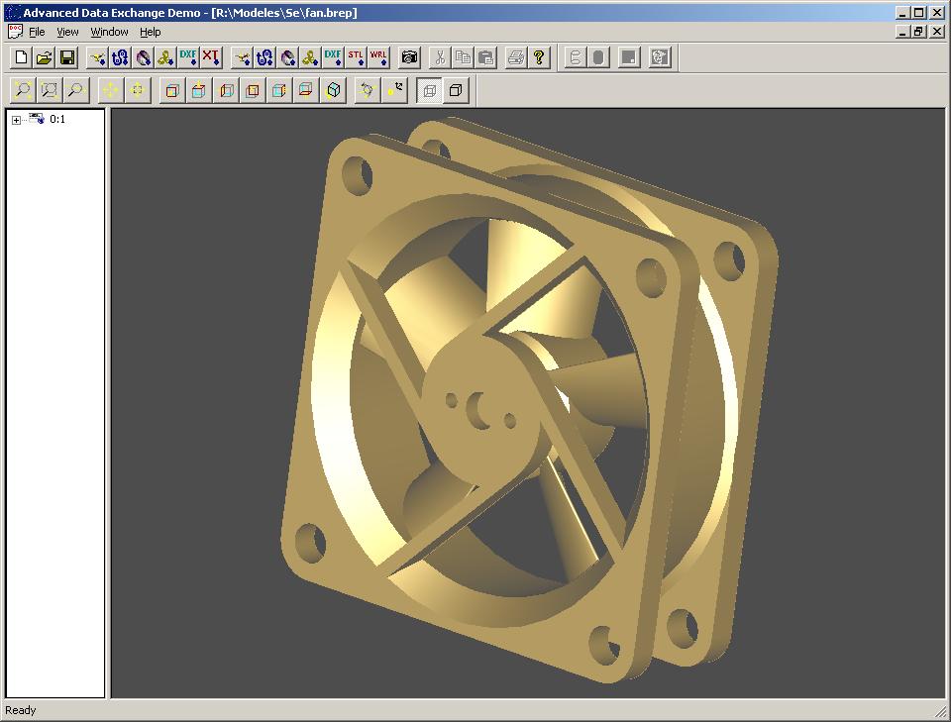This screenshot has height=722, width=951.
Task: Click the Fit All zoom icon
Action: [x=22, y=91]
